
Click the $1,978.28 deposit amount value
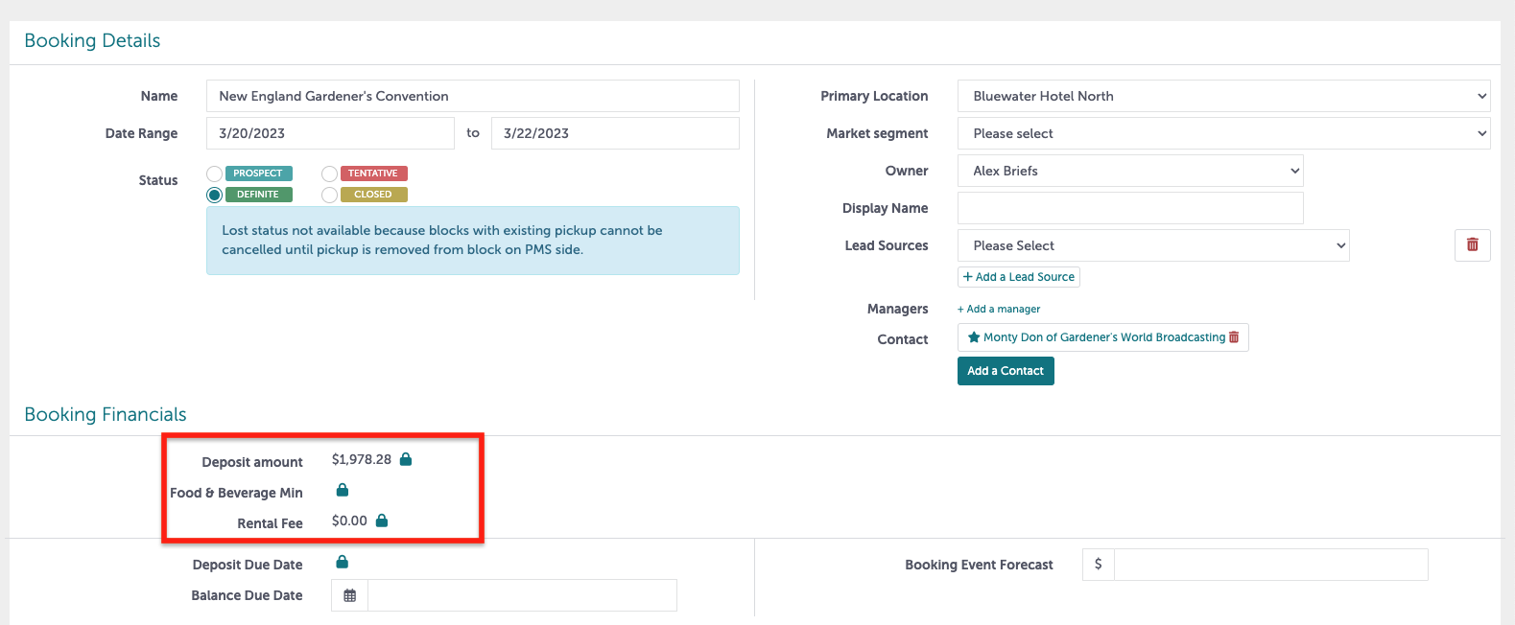tap(362, 459)
